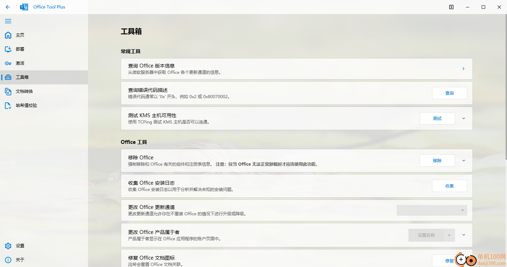Click 收集 to collect install logs
This screenshot has height=267, width=507.
pyautogui.click(x=450, y=186)
